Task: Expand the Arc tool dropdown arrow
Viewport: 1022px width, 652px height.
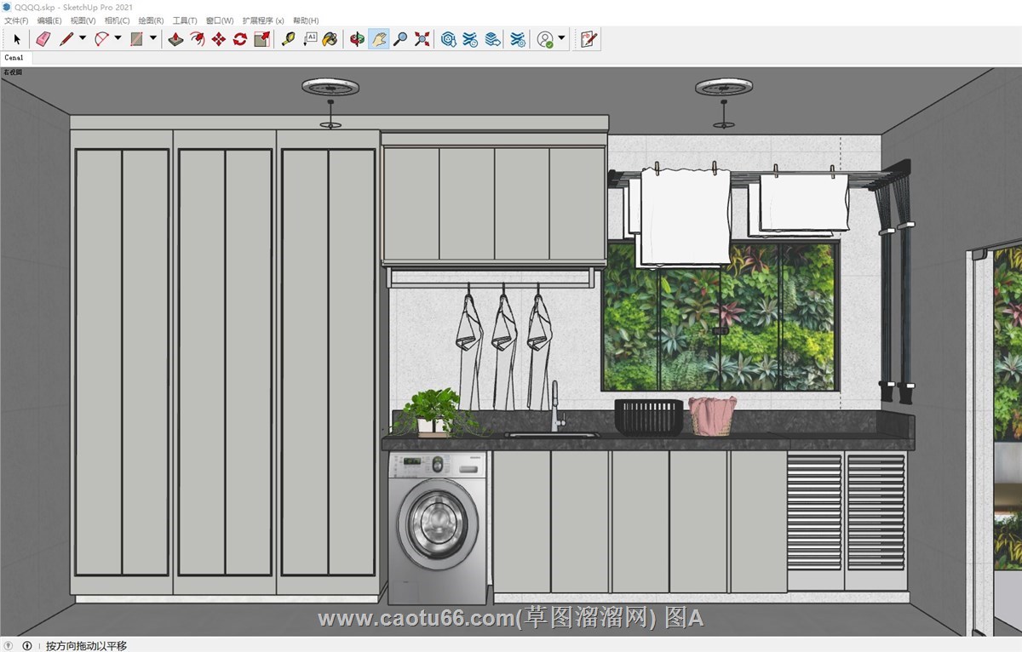Action: click(x=118, y=38)
